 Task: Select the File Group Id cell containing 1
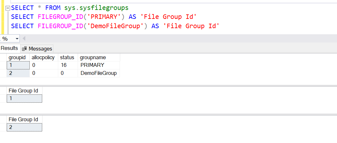point(24,99)
